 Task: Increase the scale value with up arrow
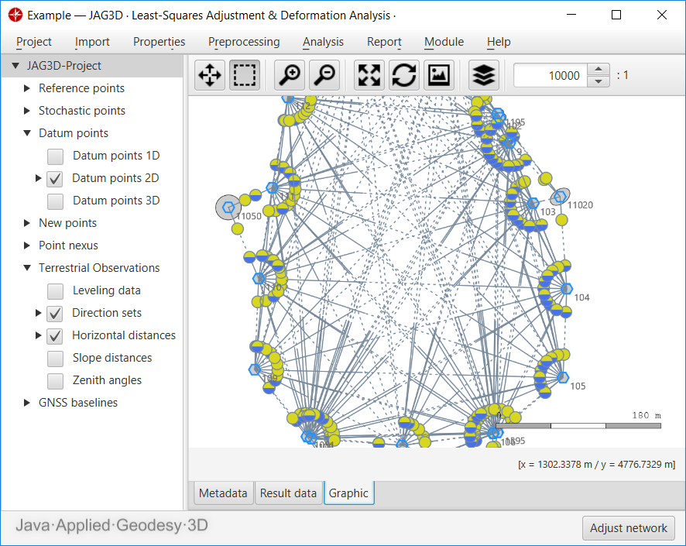click(598, 69)
